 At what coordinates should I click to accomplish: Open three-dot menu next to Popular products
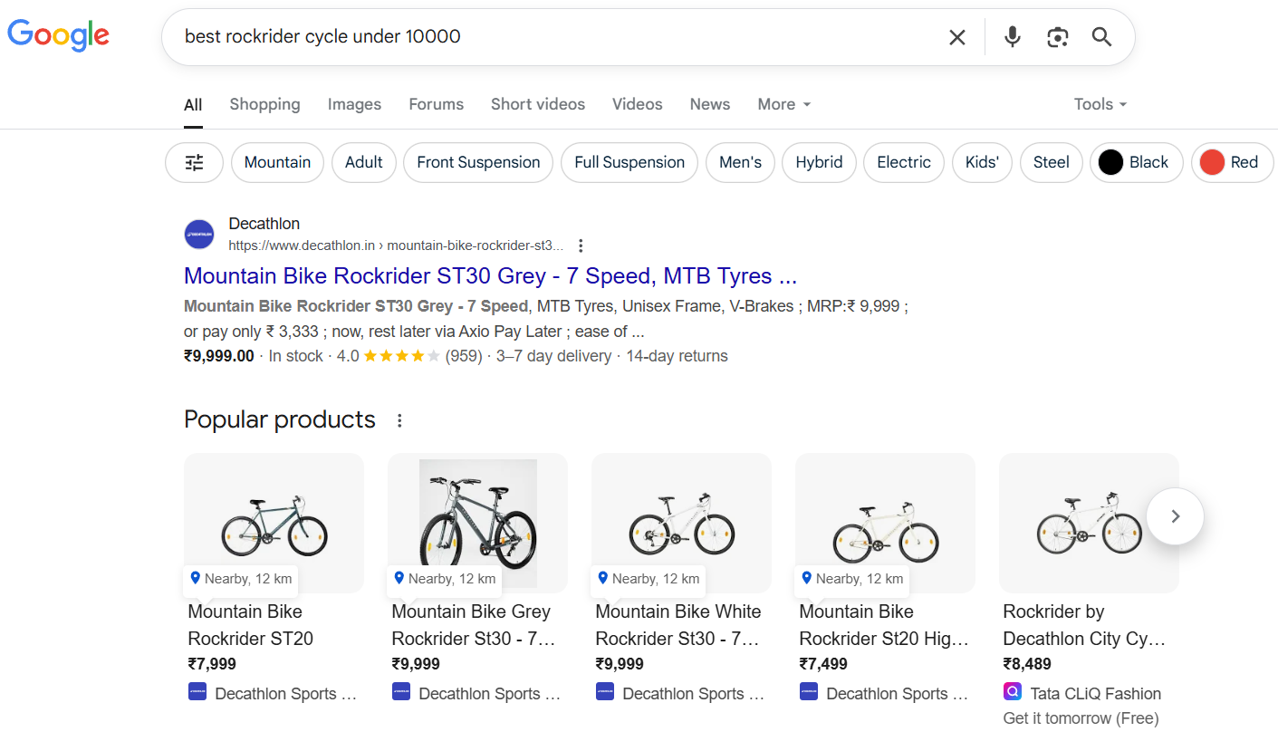(x=399, y=420)
